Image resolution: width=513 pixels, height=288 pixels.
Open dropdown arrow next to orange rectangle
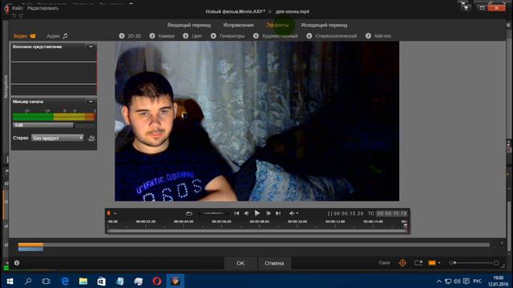[x=439, y=263]
